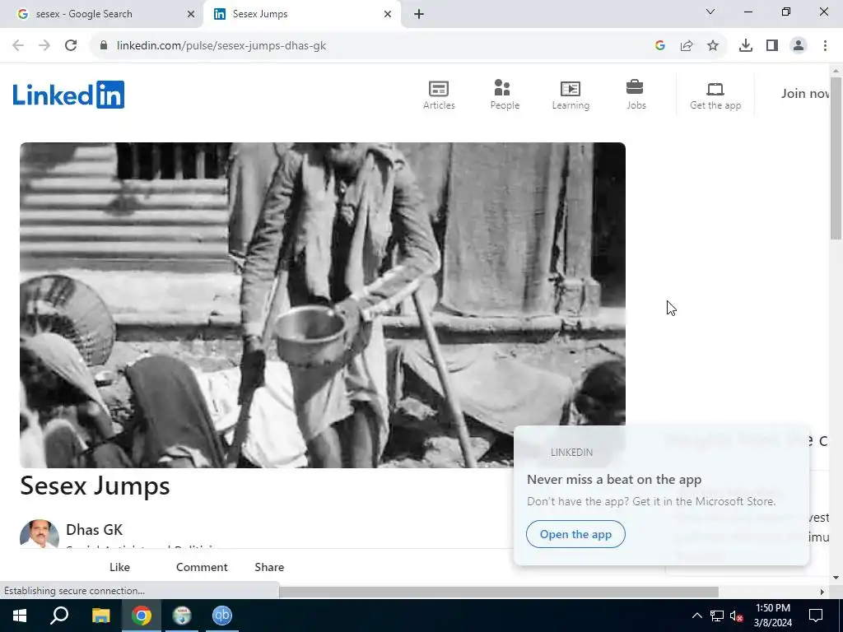Click the Google icon in the address bar
The image size is (843, 632).
(x=660, y=45)
